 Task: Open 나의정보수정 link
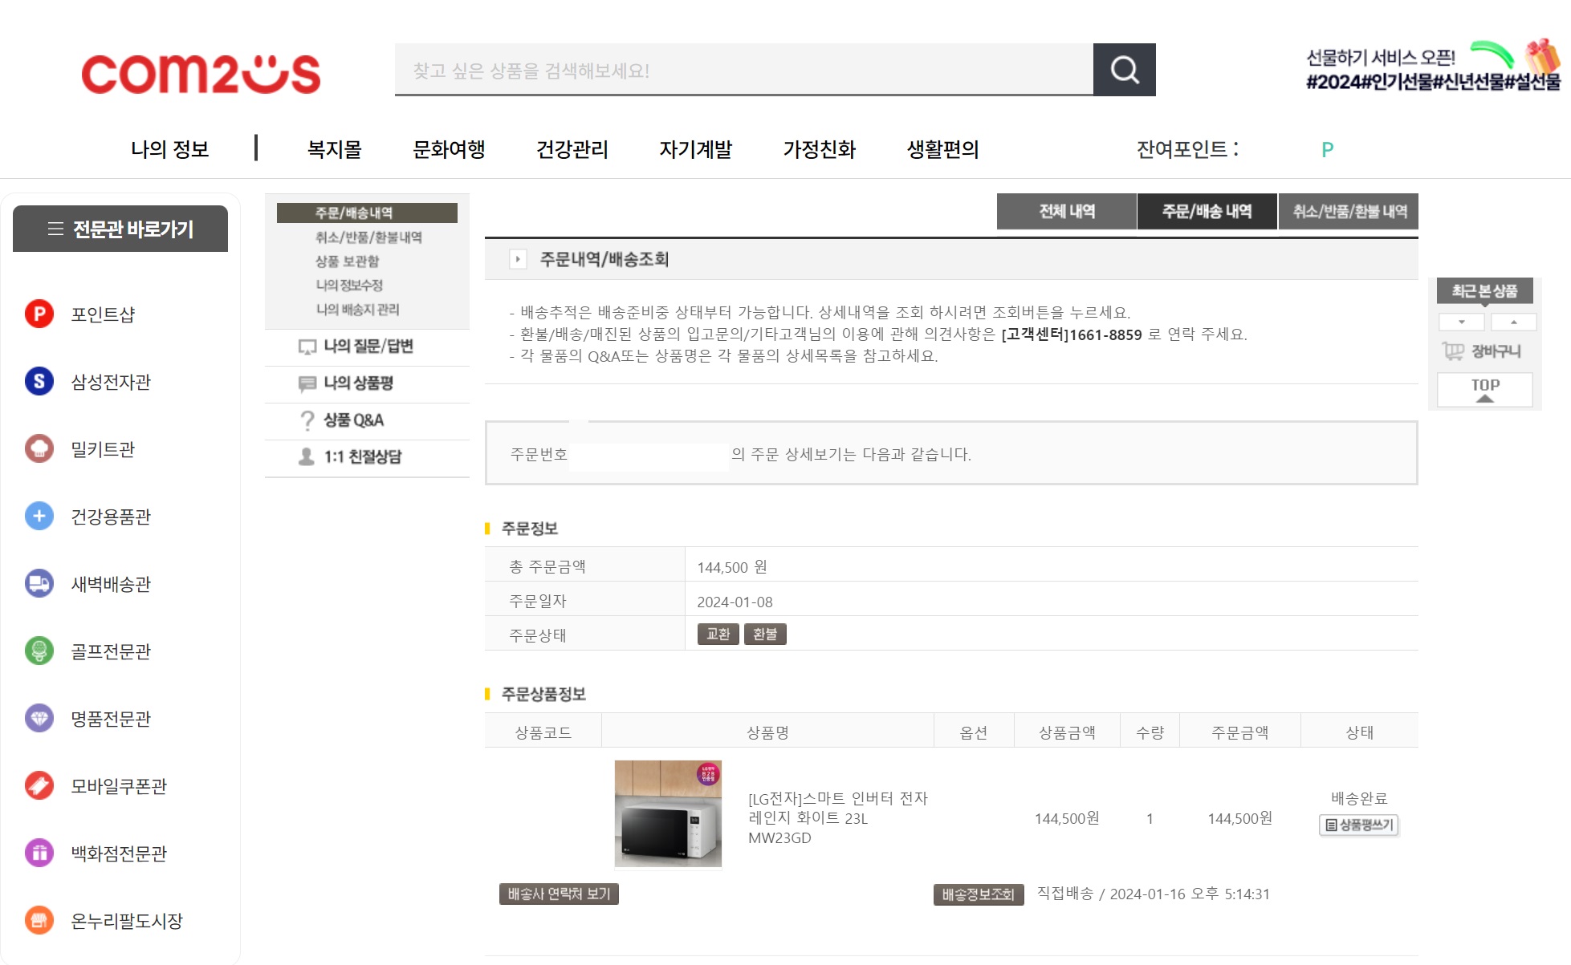click(x=349, y=286)
